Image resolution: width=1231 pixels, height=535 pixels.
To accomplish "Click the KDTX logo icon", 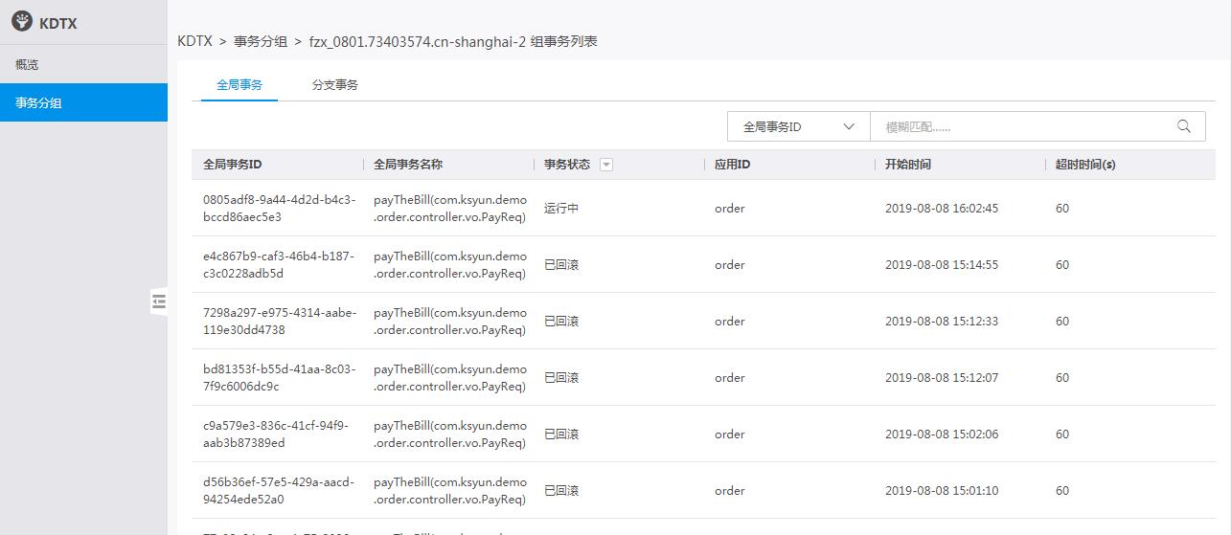I will pos(21,21).
